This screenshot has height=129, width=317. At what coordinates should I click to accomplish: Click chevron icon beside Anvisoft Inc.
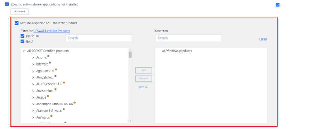pos(33,91)
